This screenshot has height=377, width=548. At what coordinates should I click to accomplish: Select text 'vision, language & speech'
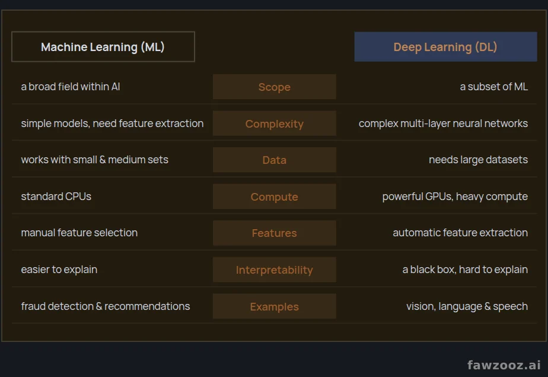(x=467, y=306)
